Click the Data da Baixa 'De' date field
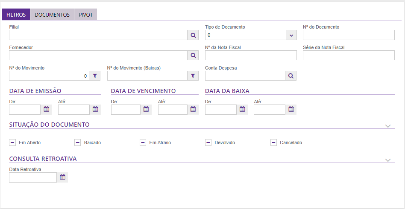The height and width of the screenshot is (209, 405). (221, 109)
